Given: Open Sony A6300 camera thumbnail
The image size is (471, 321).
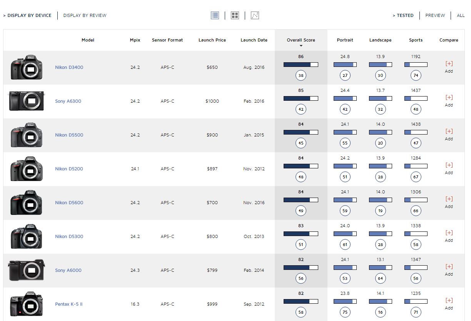Looking at the screenshot, I should (27, 101).
